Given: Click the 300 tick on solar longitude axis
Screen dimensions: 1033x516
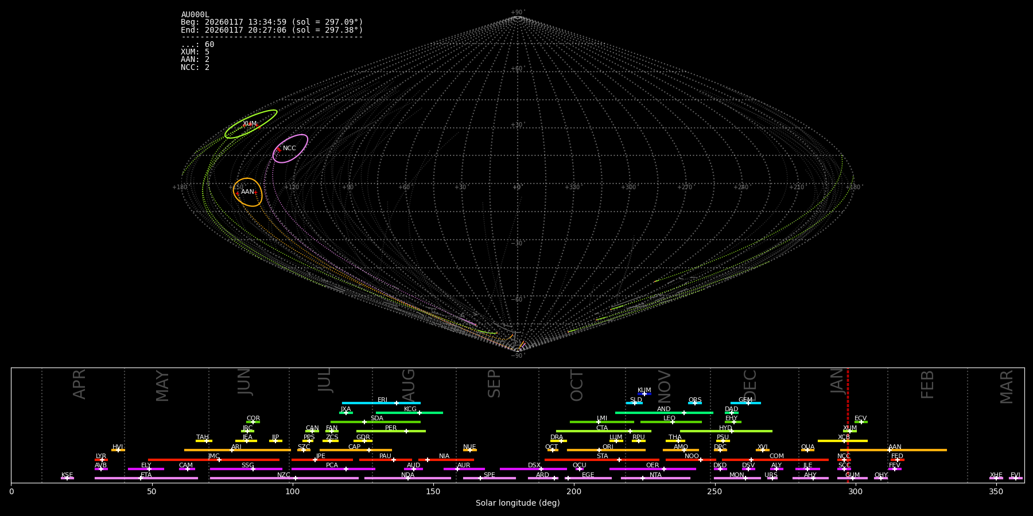Looking at the screenshot, I should click(x=855, y=491).
